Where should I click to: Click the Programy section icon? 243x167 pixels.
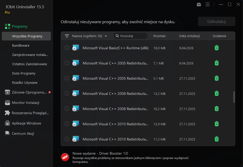(x=7, y=27)
